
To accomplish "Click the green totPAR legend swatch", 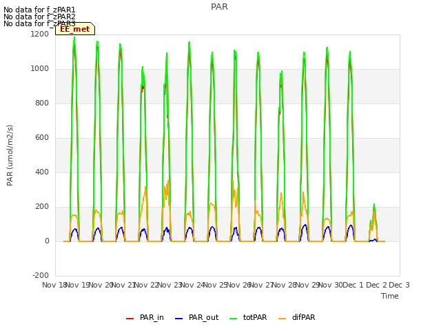I will [233, 319].
